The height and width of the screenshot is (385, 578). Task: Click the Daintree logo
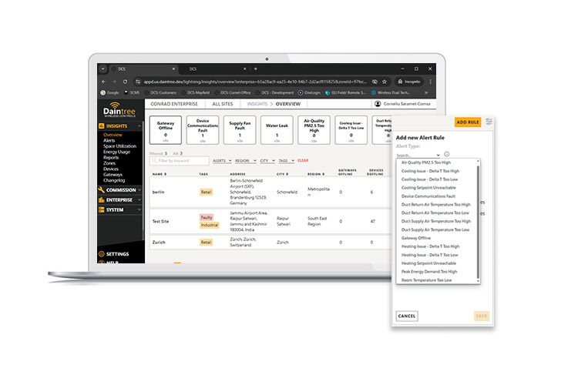click(x=119, y=110)
